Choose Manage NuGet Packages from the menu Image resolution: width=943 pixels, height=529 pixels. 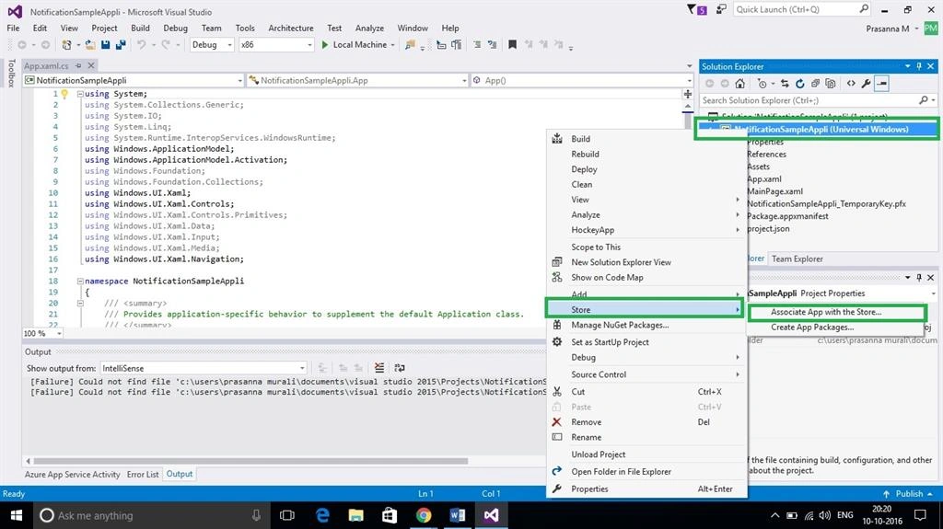point(620,325)
